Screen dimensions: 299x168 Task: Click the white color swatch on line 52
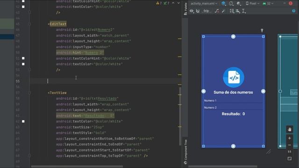pyautogui.click(x=23, y=64)
